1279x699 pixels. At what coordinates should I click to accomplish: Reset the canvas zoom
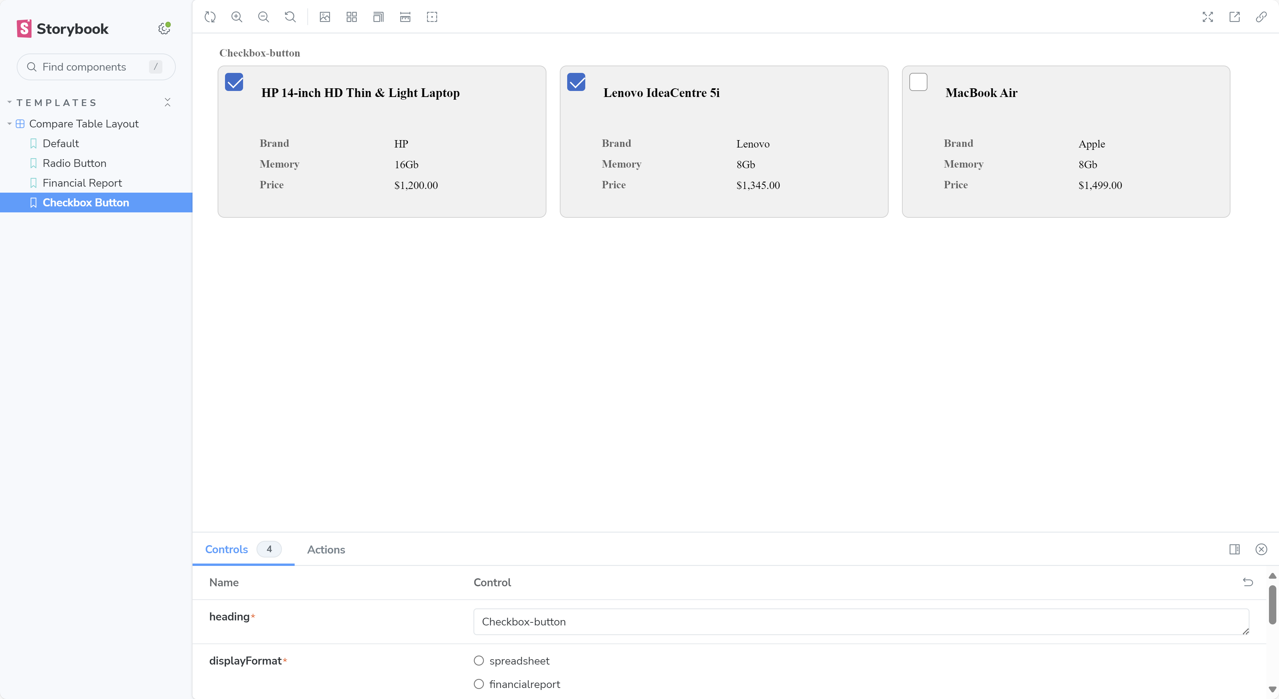pyautogui.click(x=291, y=17)
